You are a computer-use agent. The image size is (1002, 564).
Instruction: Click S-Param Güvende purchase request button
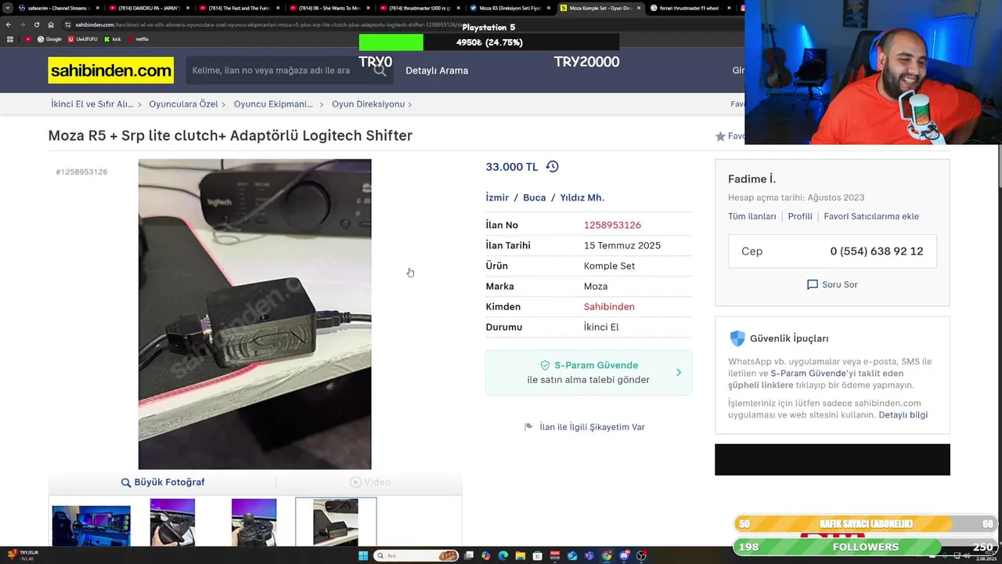click(x=589, y=372)
